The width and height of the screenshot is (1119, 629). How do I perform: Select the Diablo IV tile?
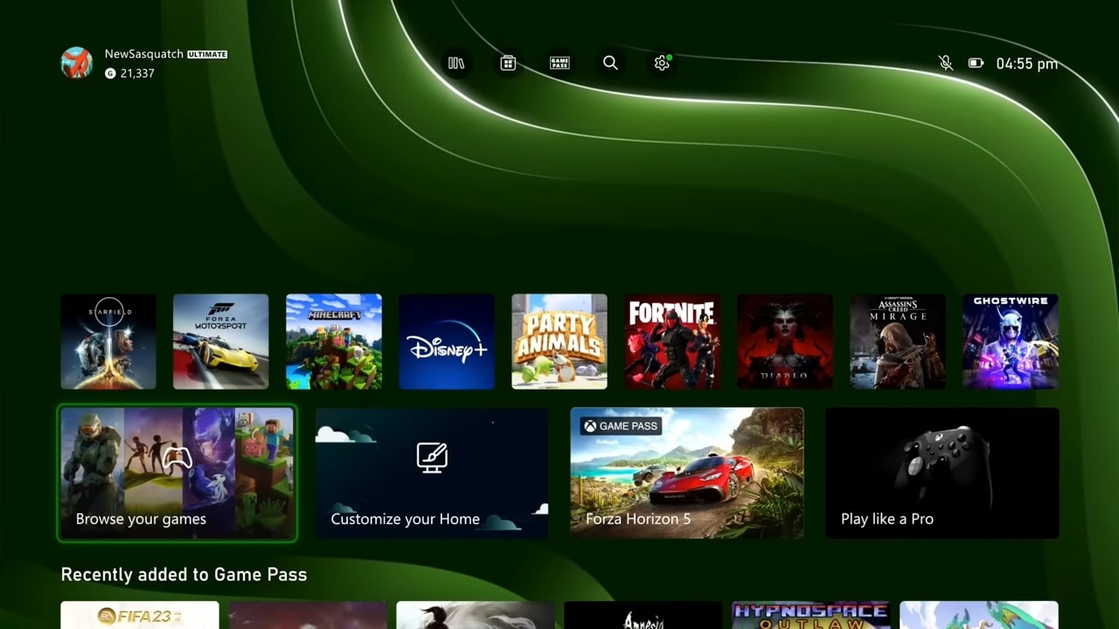point(784,341)
